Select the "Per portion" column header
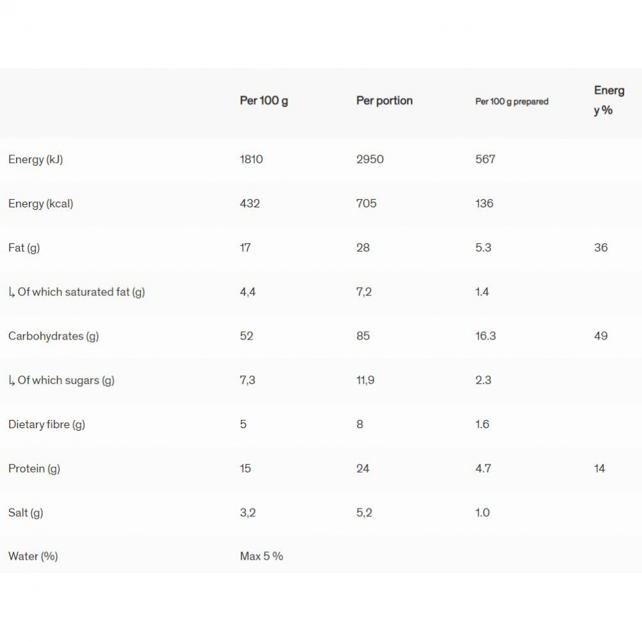 pyautogui.click(x=384, y=101)
